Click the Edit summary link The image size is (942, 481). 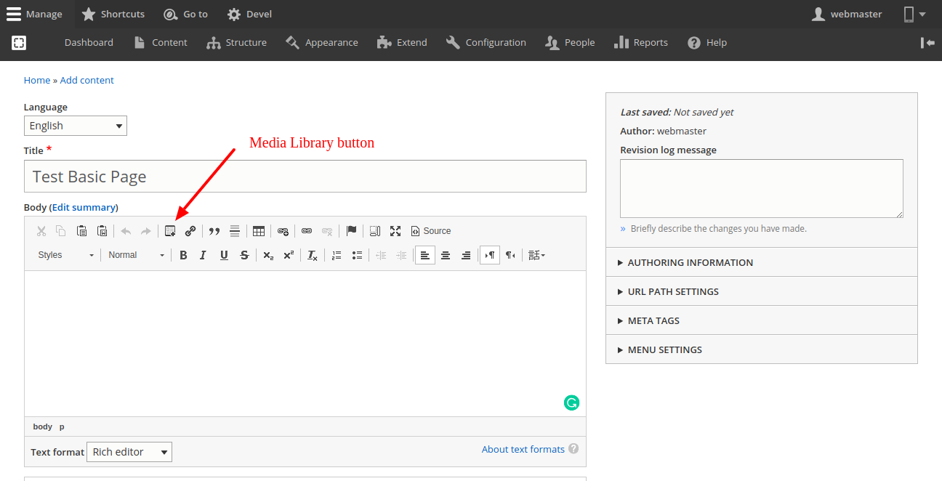click(84, 207)
